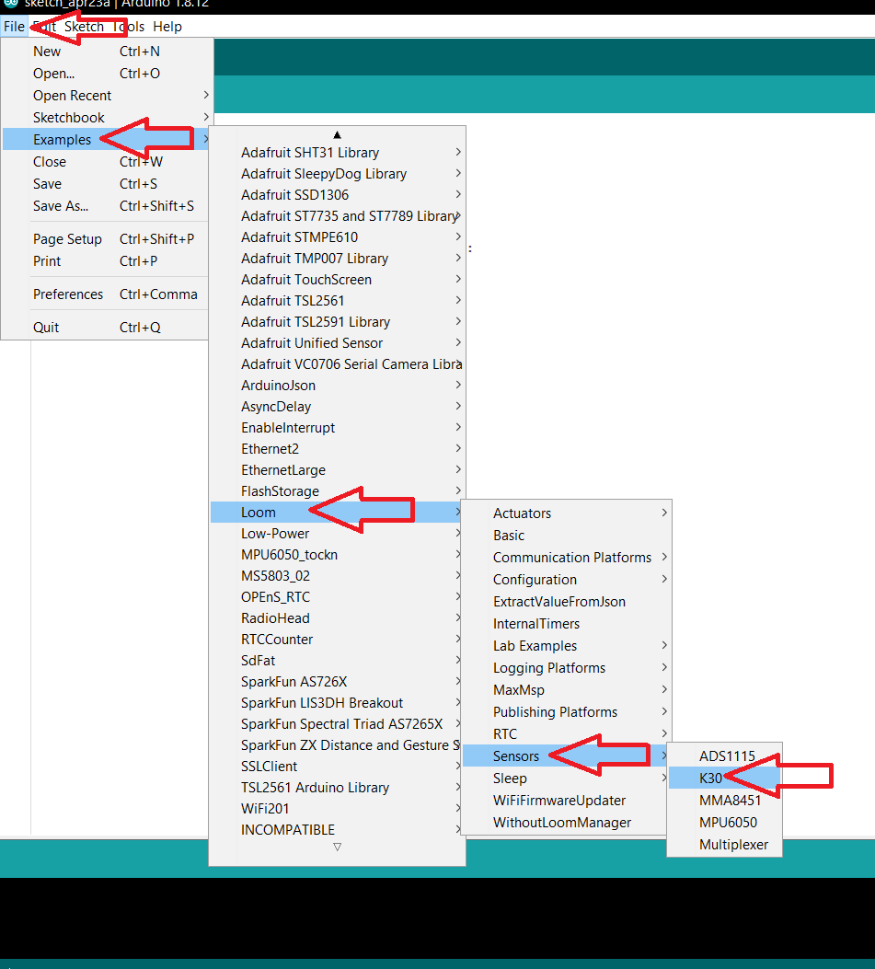
Task: Open Lab Examples submenu
Action: point(566,646)
